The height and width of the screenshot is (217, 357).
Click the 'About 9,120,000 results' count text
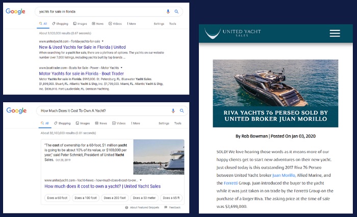pos(65,33)
